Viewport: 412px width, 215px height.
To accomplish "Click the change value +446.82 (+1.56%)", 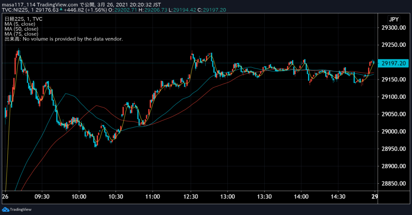I will [x=85, y=10].
